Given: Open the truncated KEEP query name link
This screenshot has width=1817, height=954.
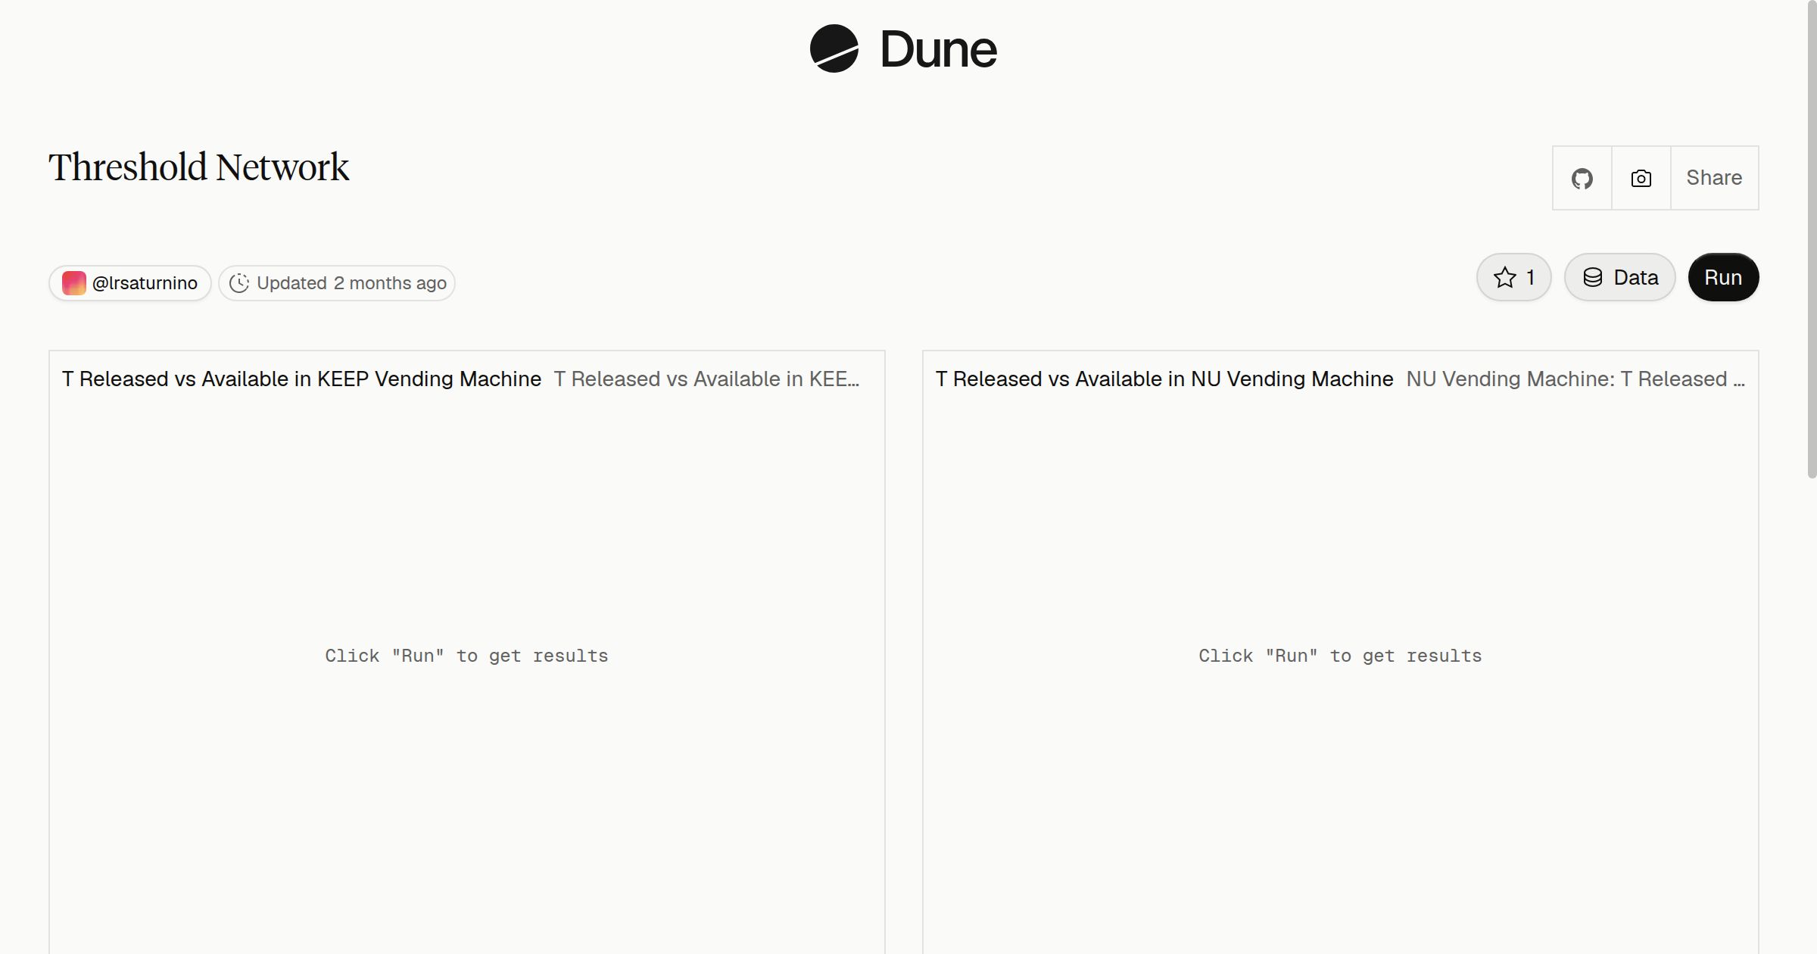Looking at the screenshot, I should 706,379.
